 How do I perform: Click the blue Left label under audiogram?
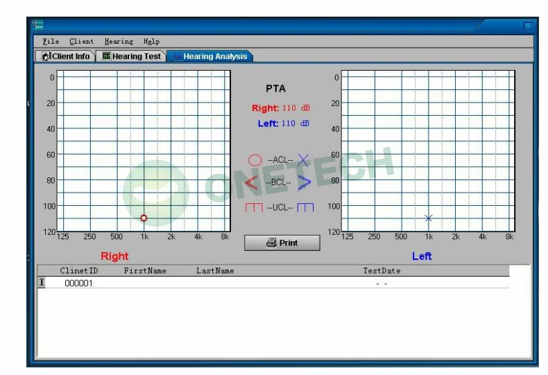click(422, 256)
